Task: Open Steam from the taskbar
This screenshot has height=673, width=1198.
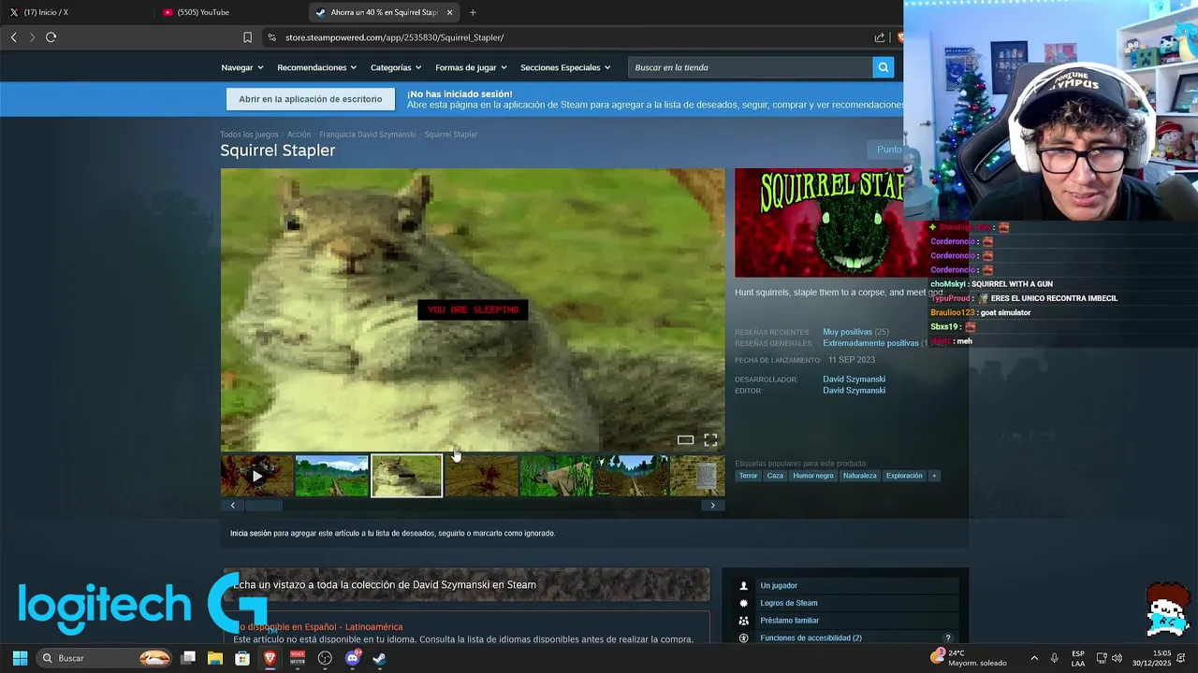Action: [x=379, y=658]
